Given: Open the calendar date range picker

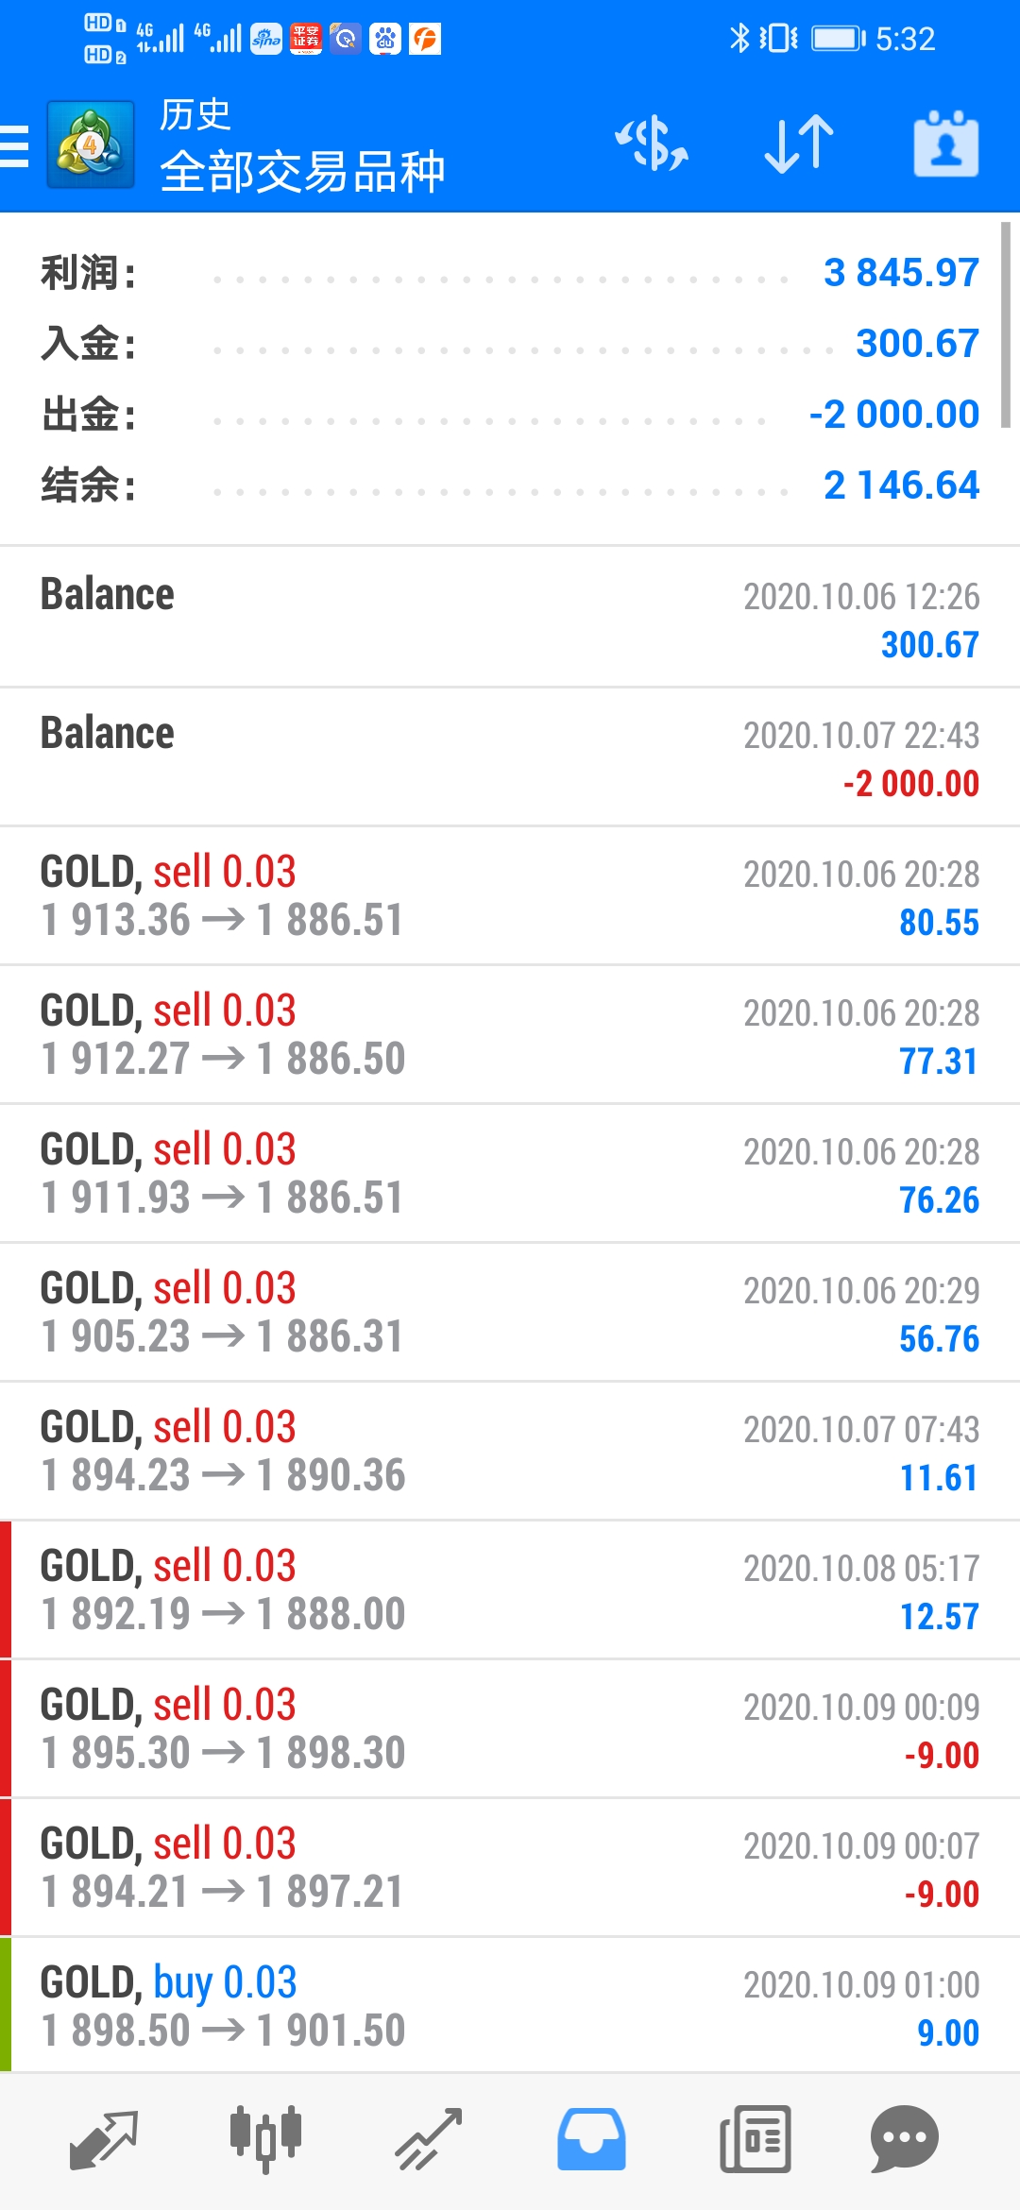Looking at the screenshot, I should [x=945, y=144].
